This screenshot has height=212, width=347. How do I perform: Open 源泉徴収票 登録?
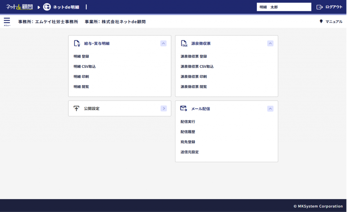(x=193, y=56)
